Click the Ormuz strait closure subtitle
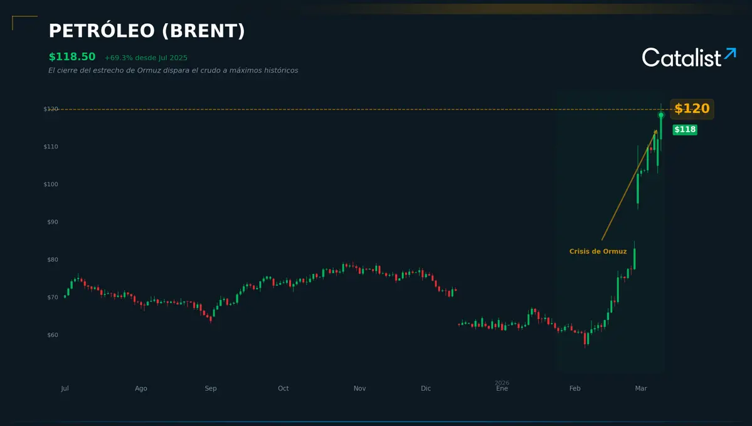The width and height of the screenshot is (752, 426). click(173, 70)
